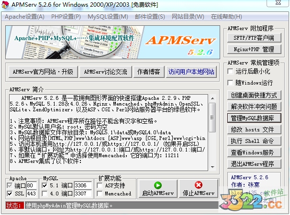The height and width of the screenshot is (215, 290).
Task: Click scroll down arrow of 简介 text box
Action: coord(212,167)
